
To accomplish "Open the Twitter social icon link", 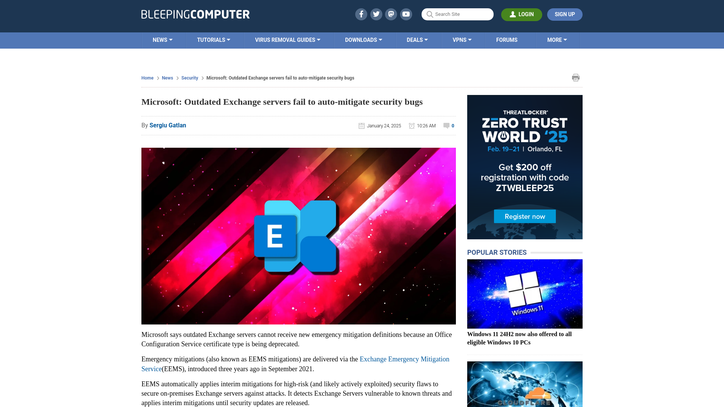I will (376, 14).
